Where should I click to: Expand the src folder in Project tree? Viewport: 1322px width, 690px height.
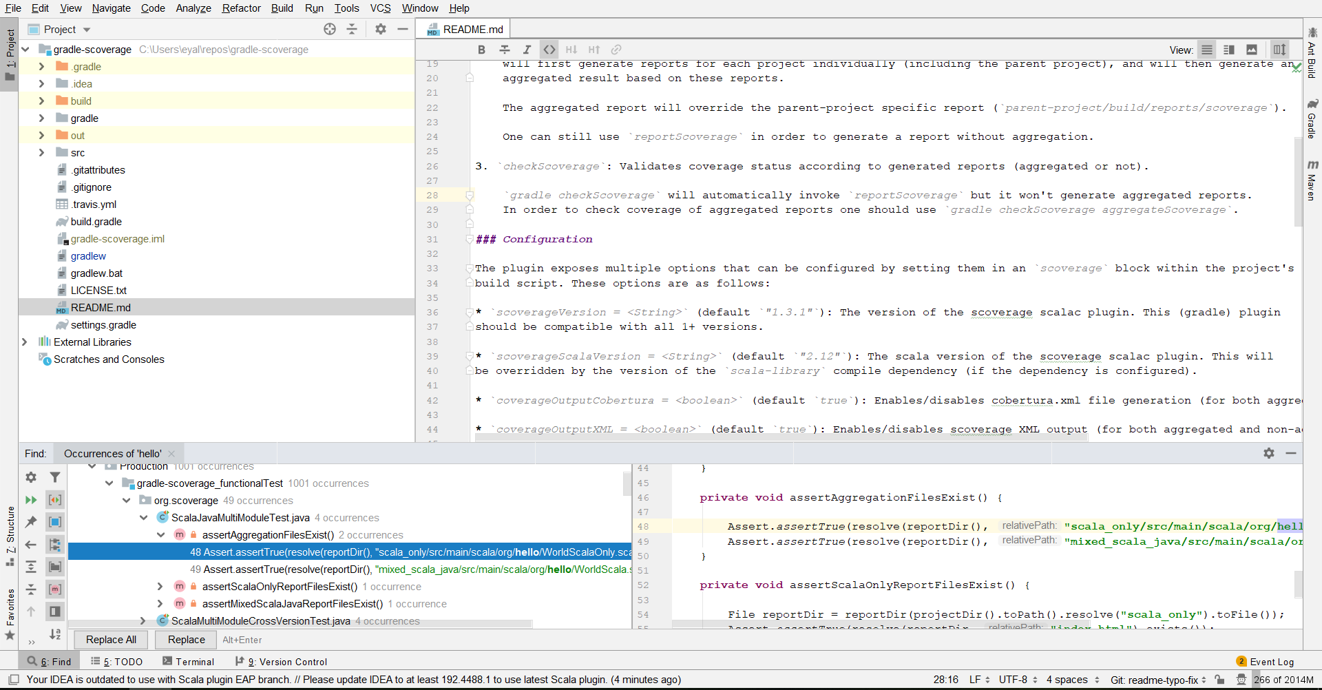41,152
